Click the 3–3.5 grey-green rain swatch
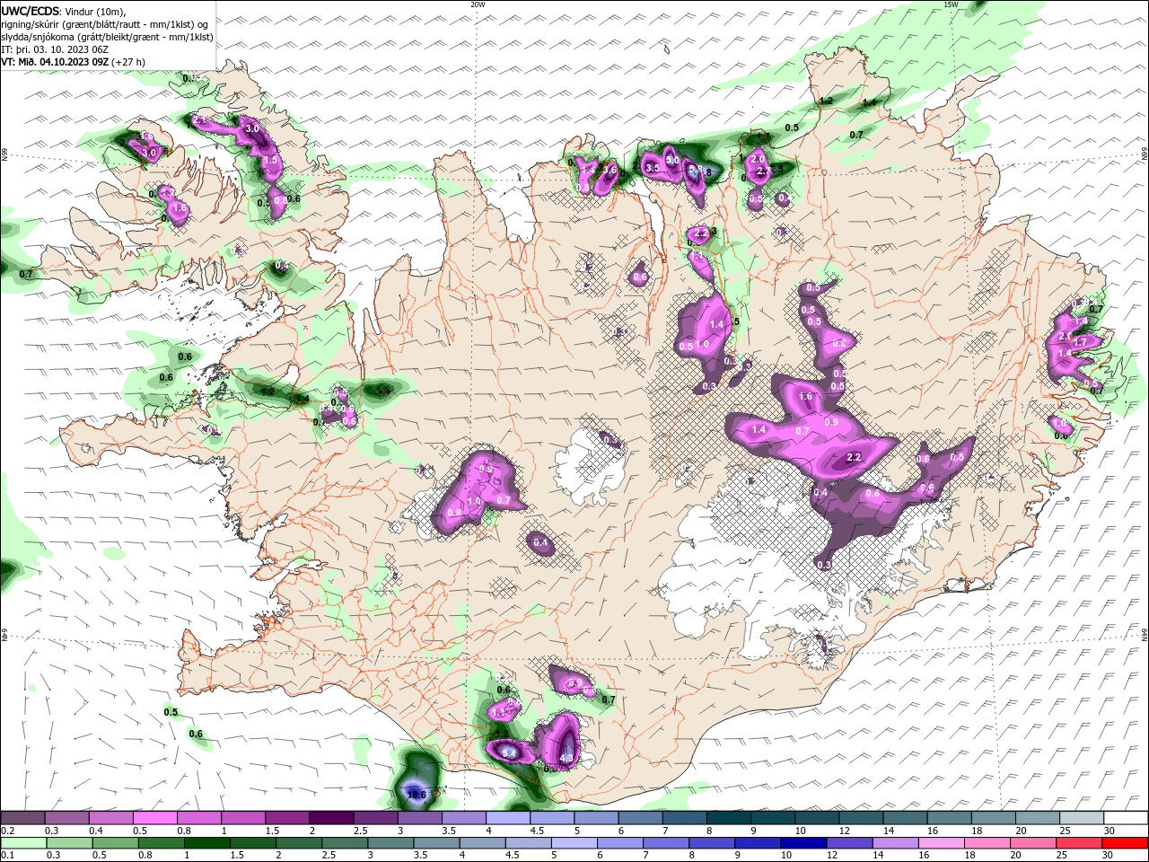 pos(391,843)
